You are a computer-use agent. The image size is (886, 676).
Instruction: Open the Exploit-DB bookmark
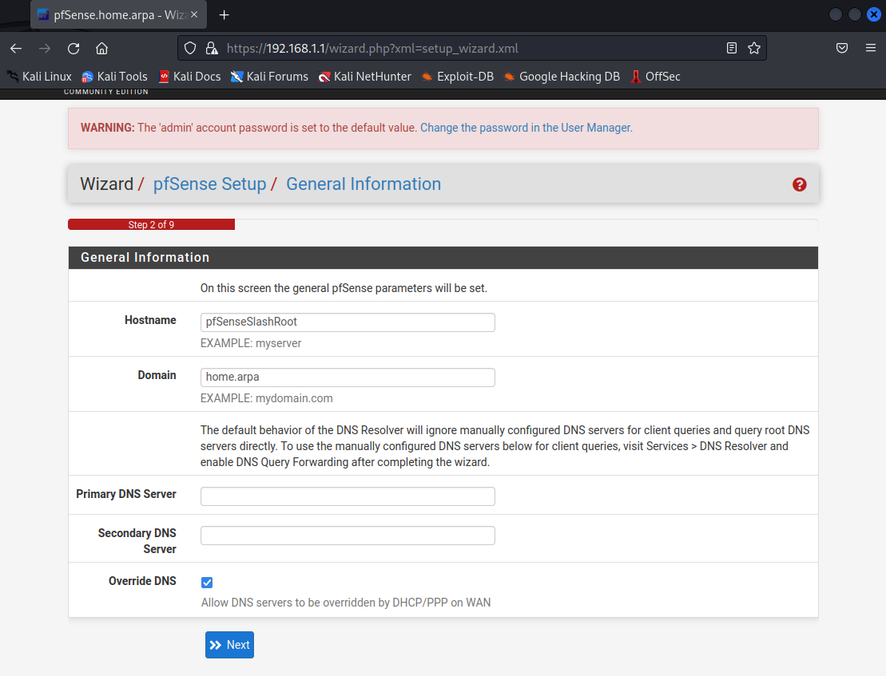point(458,77)
